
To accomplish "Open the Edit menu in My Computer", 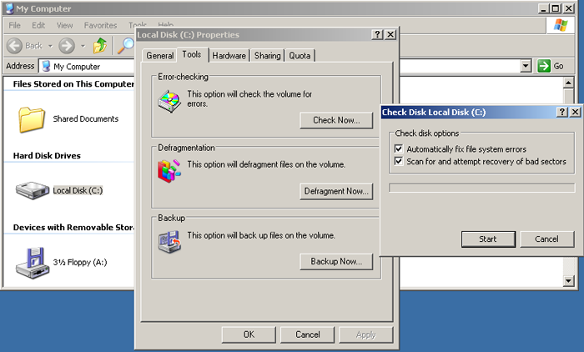I will click(x=38, y=25).
